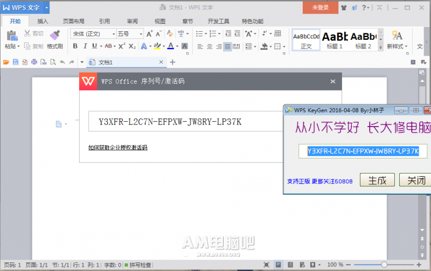This screenshot has width=431, height=271.
Task: Click the Increase font size A+ icon
Action: tap(149, 33)
